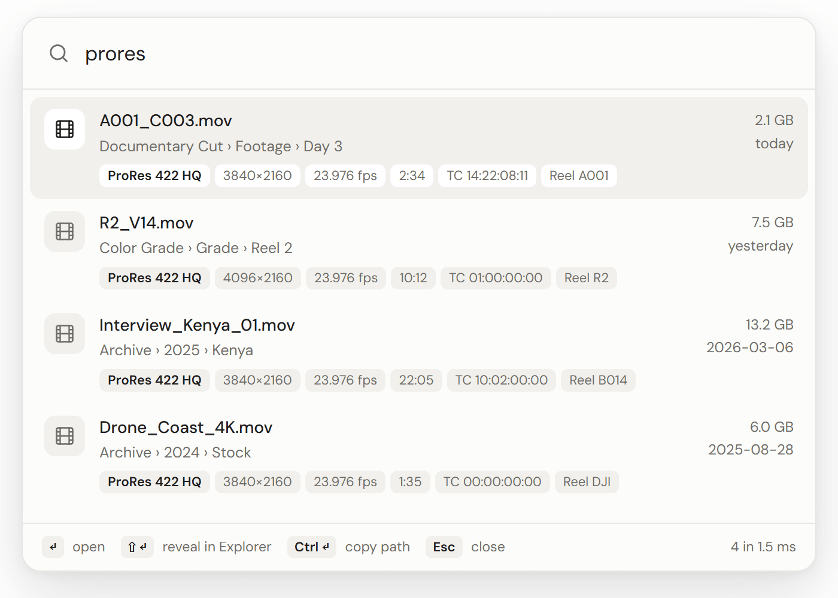Viewport: 838px width, 598px height.
Task: Click the 6.0 GB file size
Action: pyautogui.click(x=772, y=427)
